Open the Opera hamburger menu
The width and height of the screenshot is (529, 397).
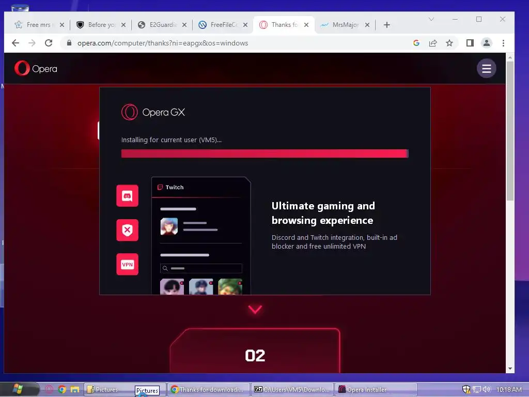486,69
